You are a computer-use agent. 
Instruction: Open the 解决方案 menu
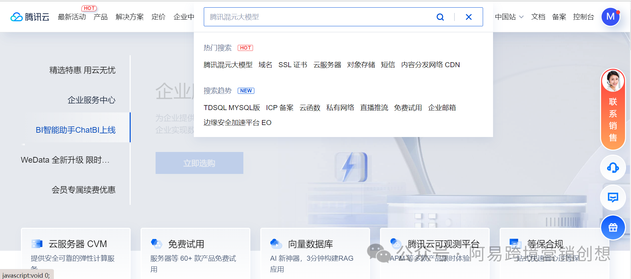click(x=130, y=17)
